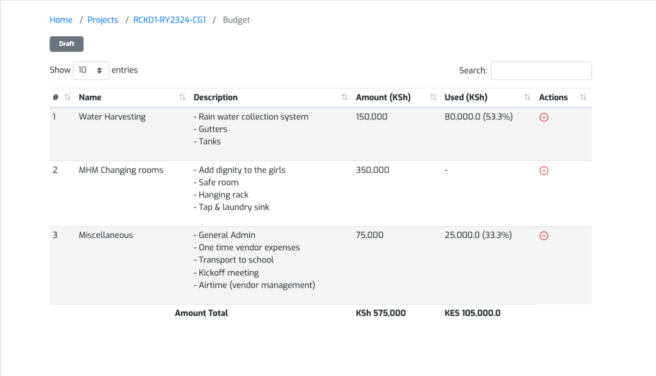Open project RCKD1-RY2324-CG1
656x376 pixels.
169,20
